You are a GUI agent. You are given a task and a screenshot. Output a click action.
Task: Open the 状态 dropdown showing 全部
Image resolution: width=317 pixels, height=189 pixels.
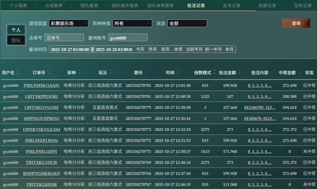pyautogui.click(x=187, y=23)
